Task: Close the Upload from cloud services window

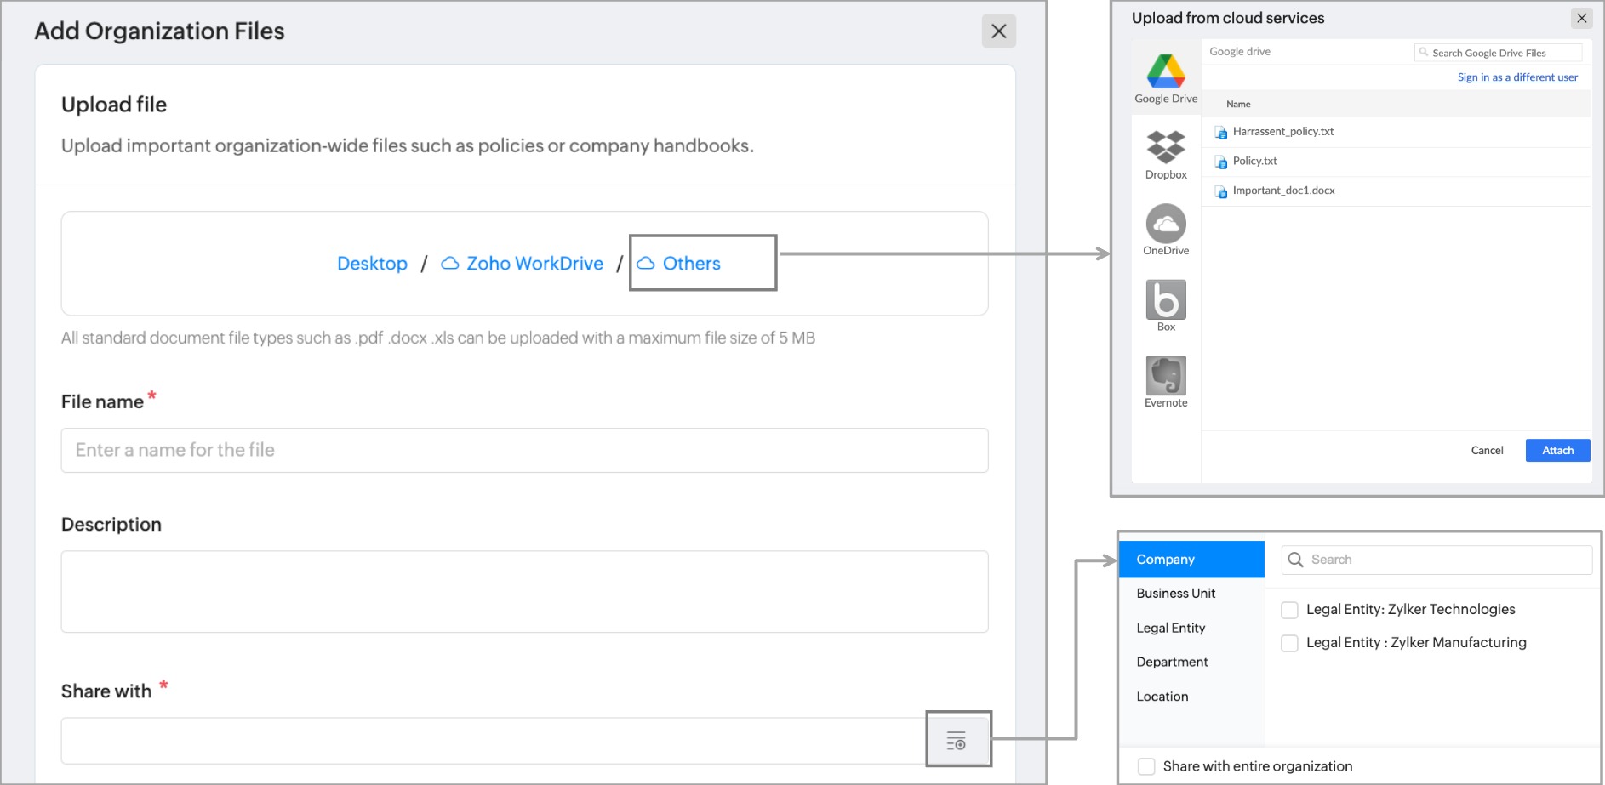Action: click(x=1582, y=18)
